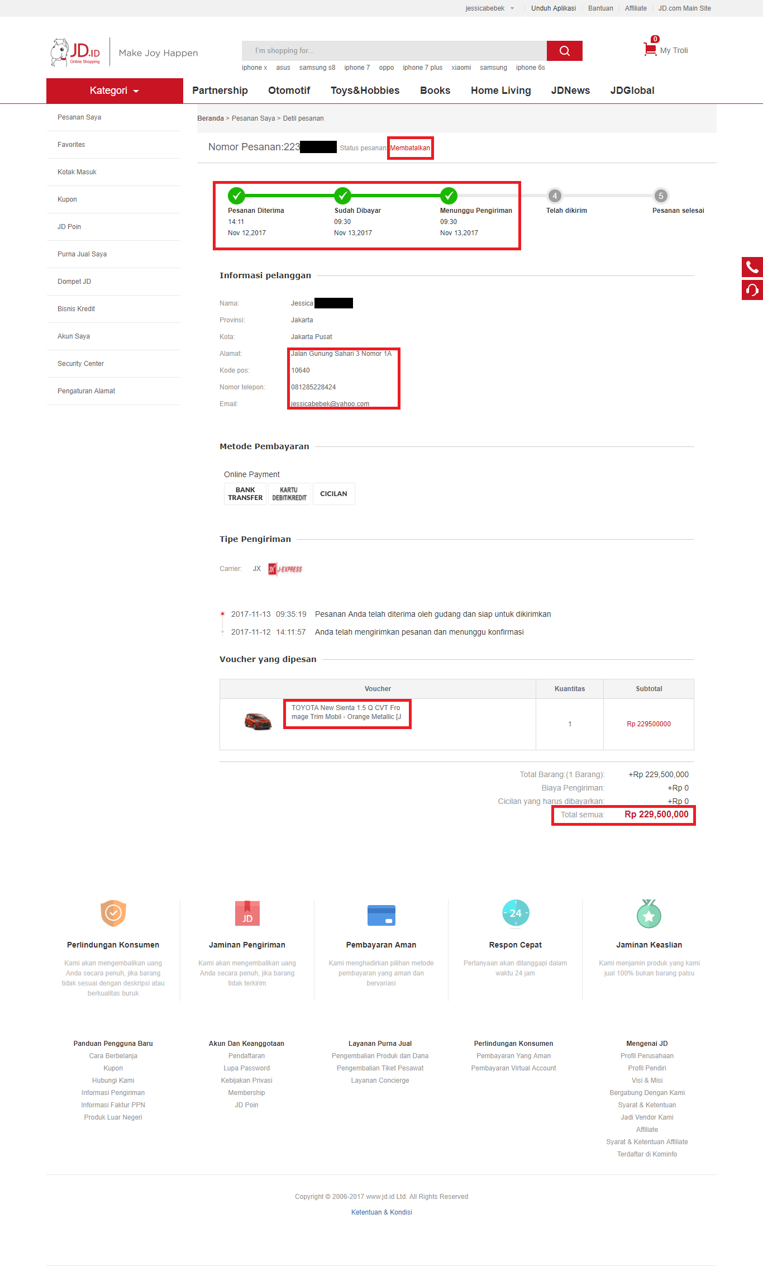Select Cicilan payment option

point(333,494)
